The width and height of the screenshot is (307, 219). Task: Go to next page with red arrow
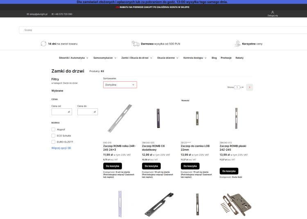250,87
